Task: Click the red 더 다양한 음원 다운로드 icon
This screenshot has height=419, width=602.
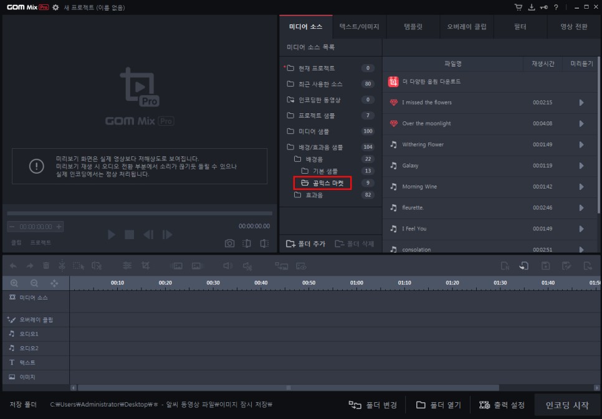Action: click(x=393, y=82)
